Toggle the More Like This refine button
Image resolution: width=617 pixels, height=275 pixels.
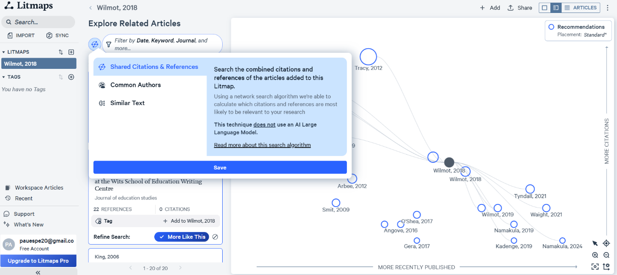coord(182,237)
